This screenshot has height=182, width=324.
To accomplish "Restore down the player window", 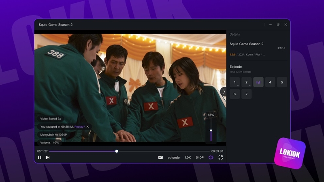I will (x=278, y=25).
